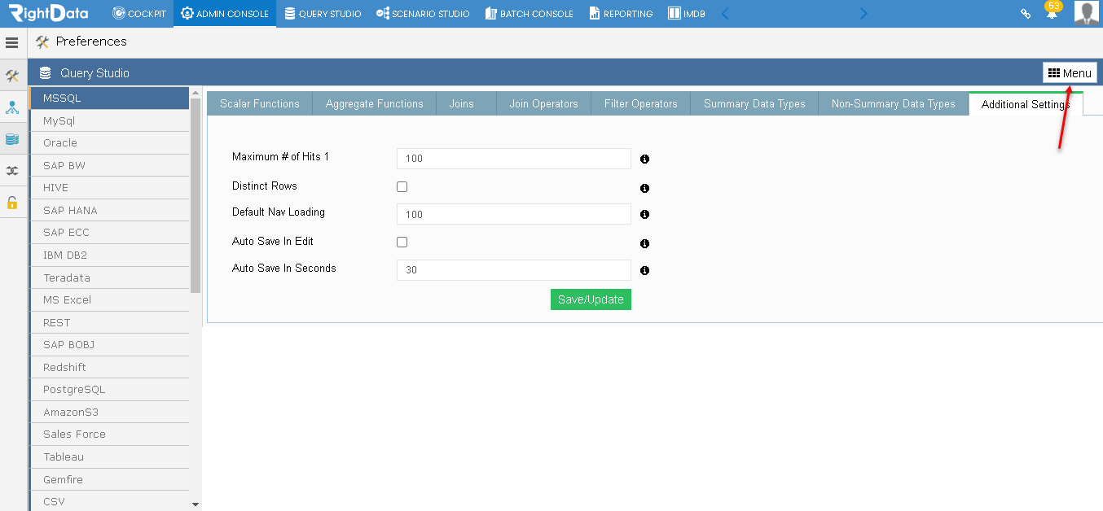Click the data source list scrollbar thumb
Image resolution: width=1103 pixels, height=511 pixels.
(x=196, y=195)
